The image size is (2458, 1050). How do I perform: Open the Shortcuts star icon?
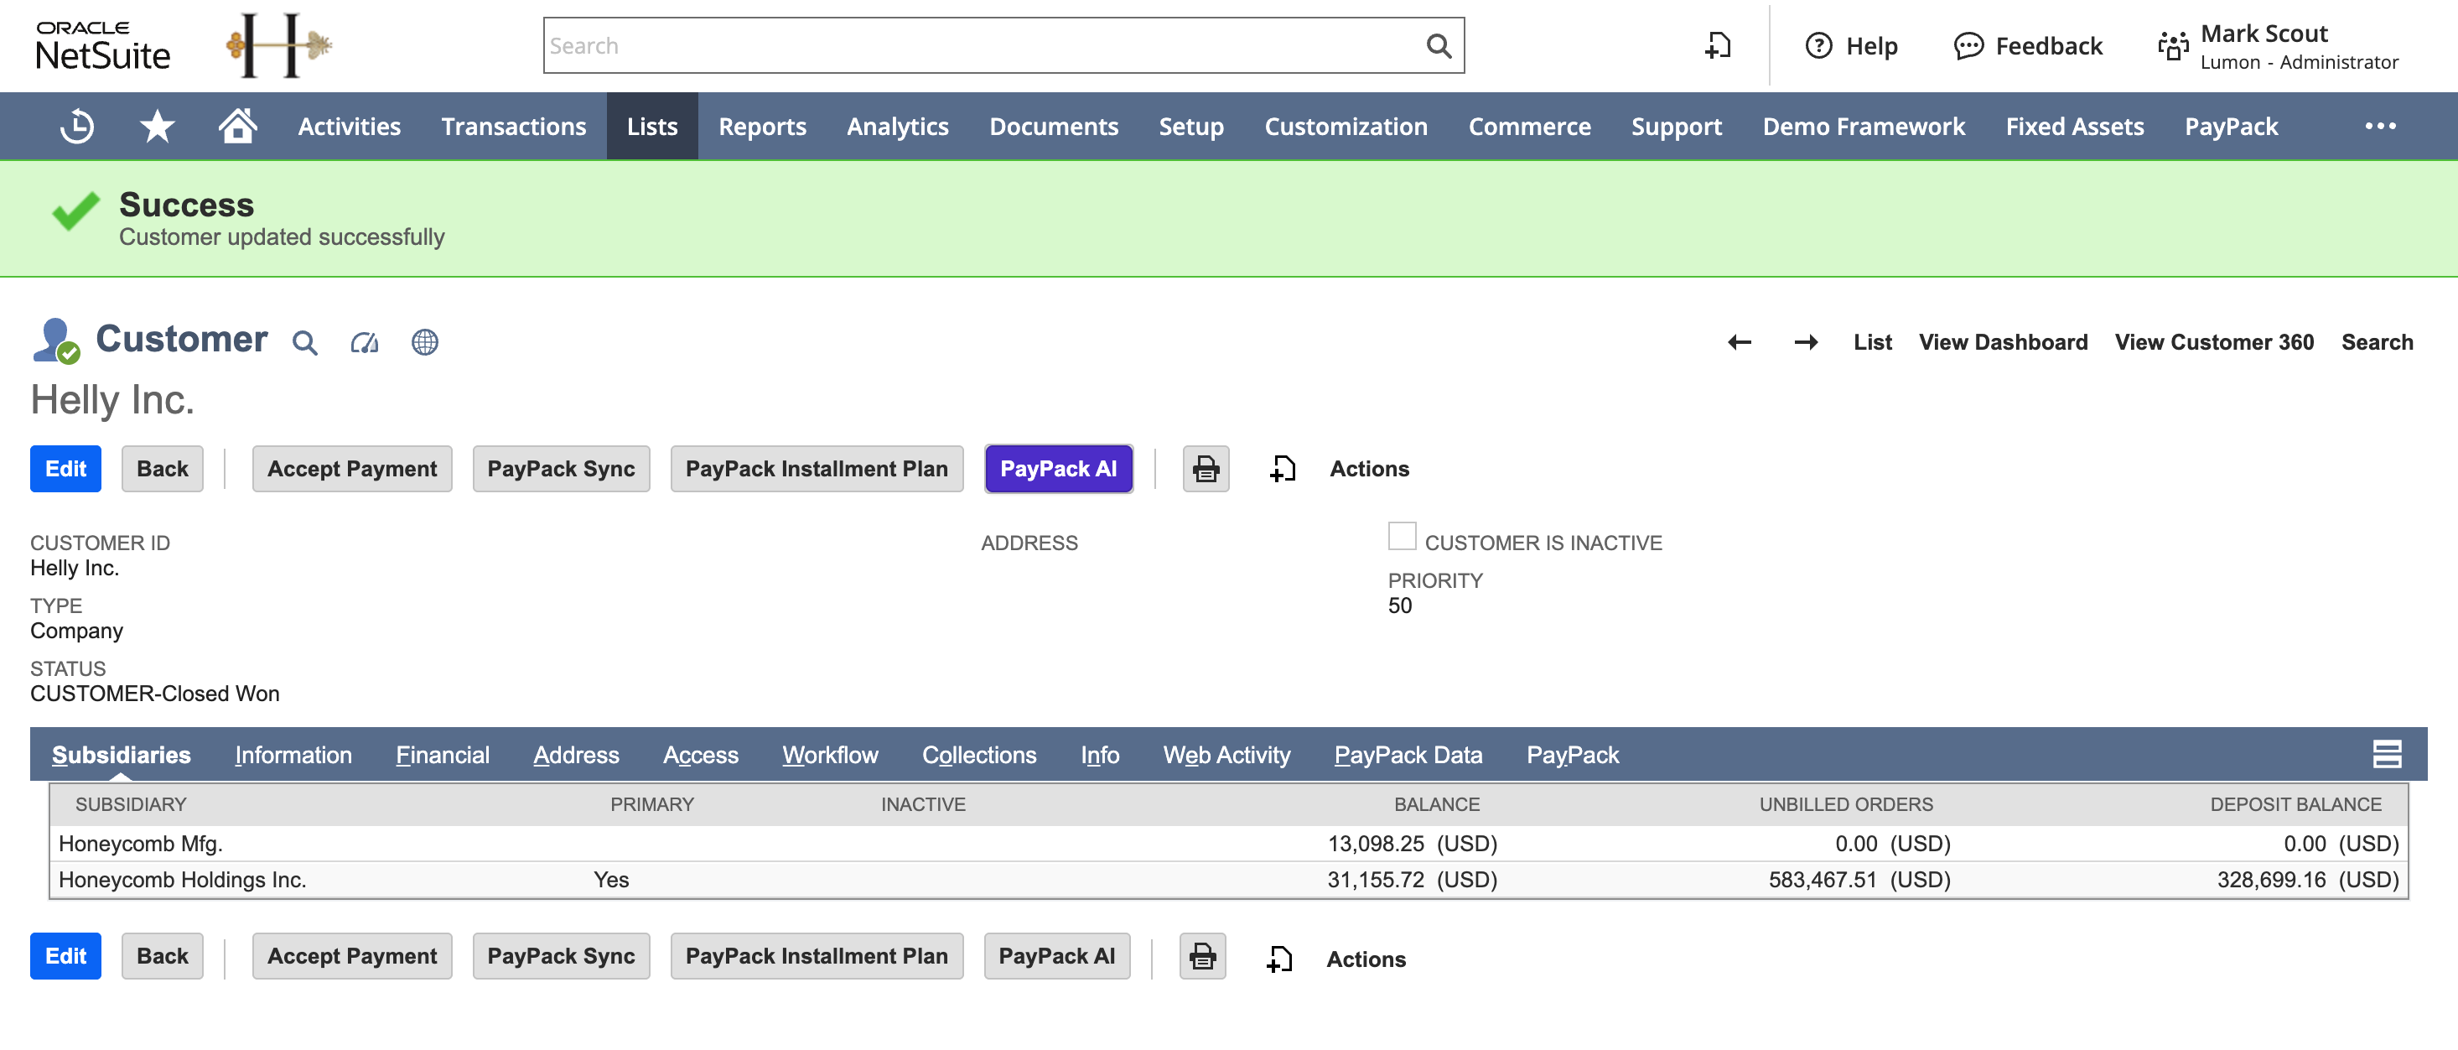click(x=158, y=126)
